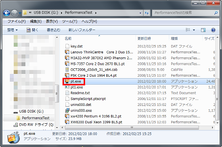Screen dimensions: 222x147
Task: Click Text Document type cell of Readme.txt
Action: coord(183,93)
